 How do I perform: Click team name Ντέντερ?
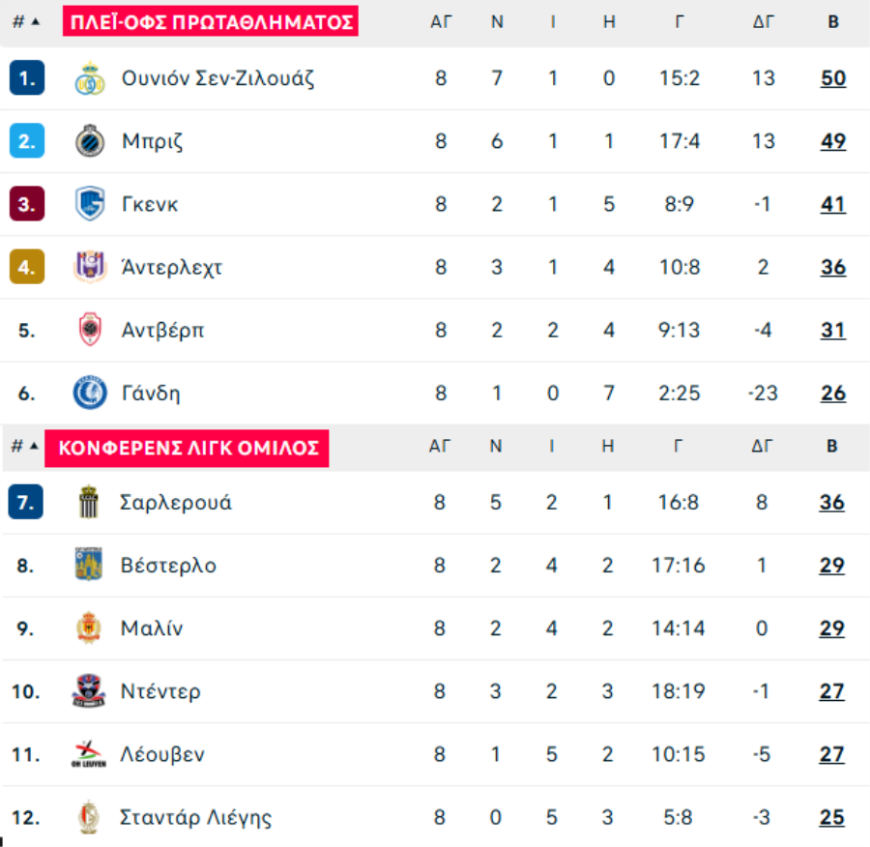[160, 691]
